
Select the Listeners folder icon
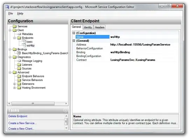click(x=19, y=65)
